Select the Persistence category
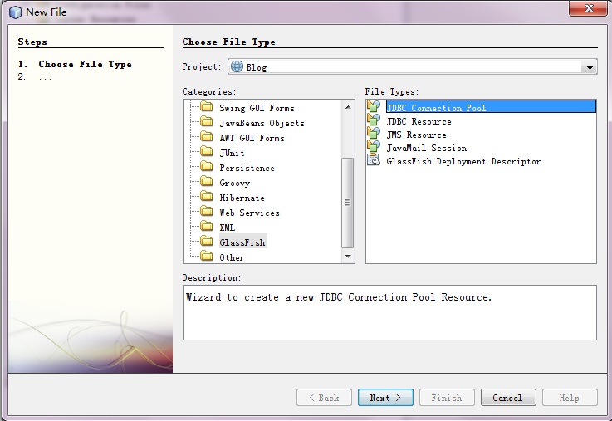The height and width of the screenshot is (421, 612). click(x=247, y=169)
